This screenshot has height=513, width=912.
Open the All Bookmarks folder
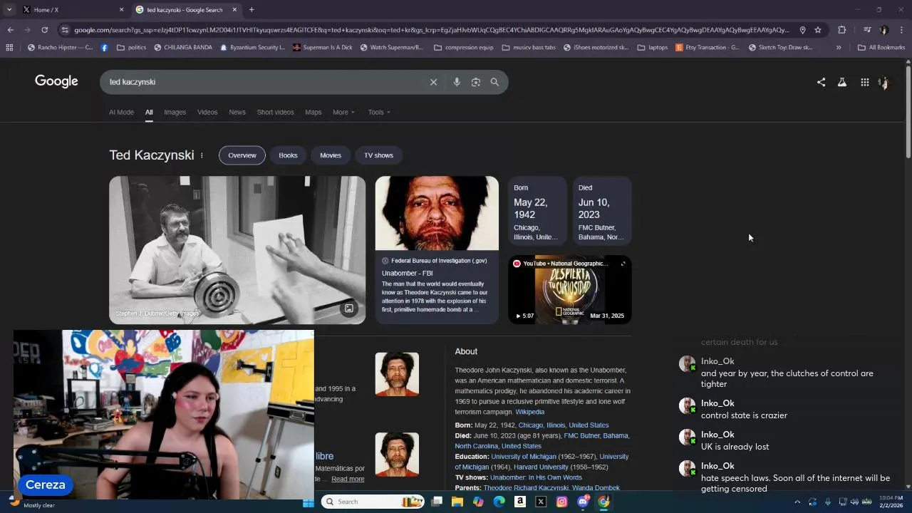click(881, 48)
